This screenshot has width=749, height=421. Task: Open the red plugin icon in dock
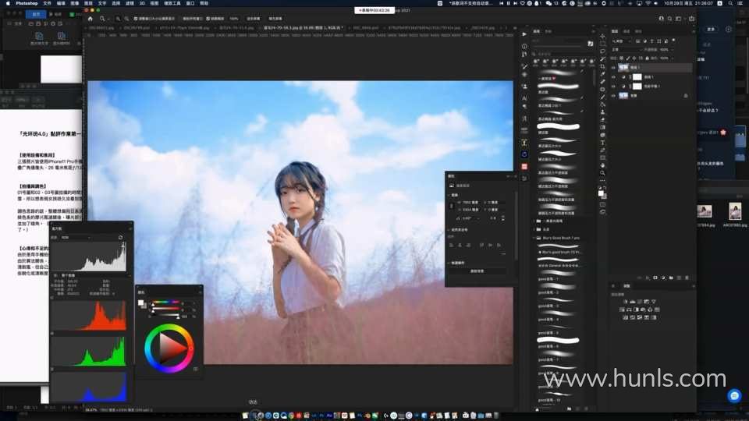(524, 167)
